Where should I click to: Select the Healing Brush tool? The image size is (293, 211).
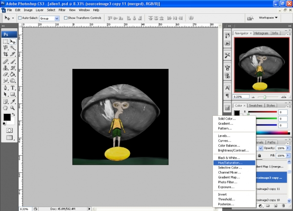[x=5, y=62]
